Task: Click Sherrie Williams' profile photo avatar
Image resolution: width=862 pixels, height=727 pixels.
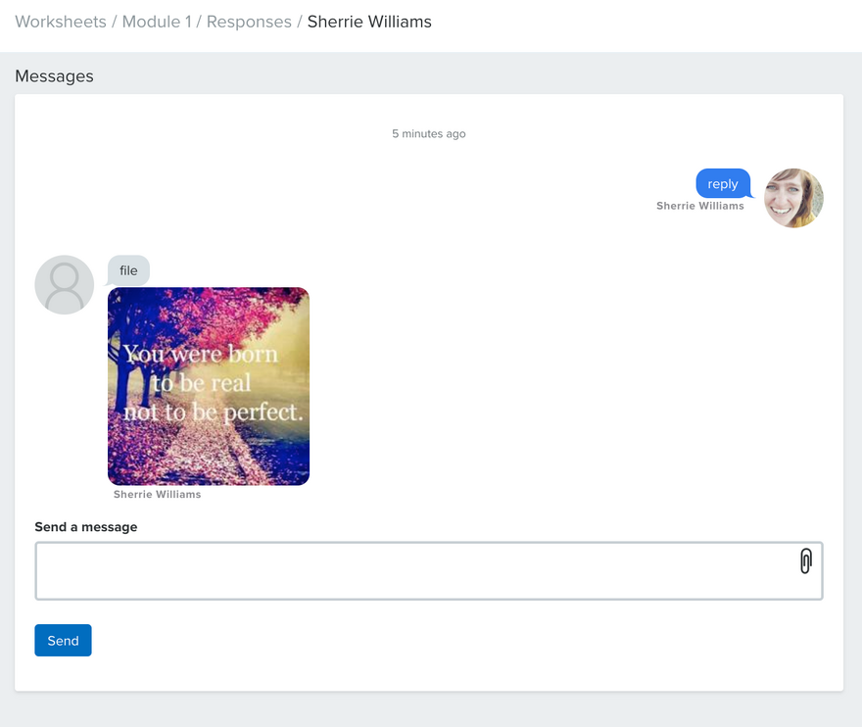Action: click(793, 198)
